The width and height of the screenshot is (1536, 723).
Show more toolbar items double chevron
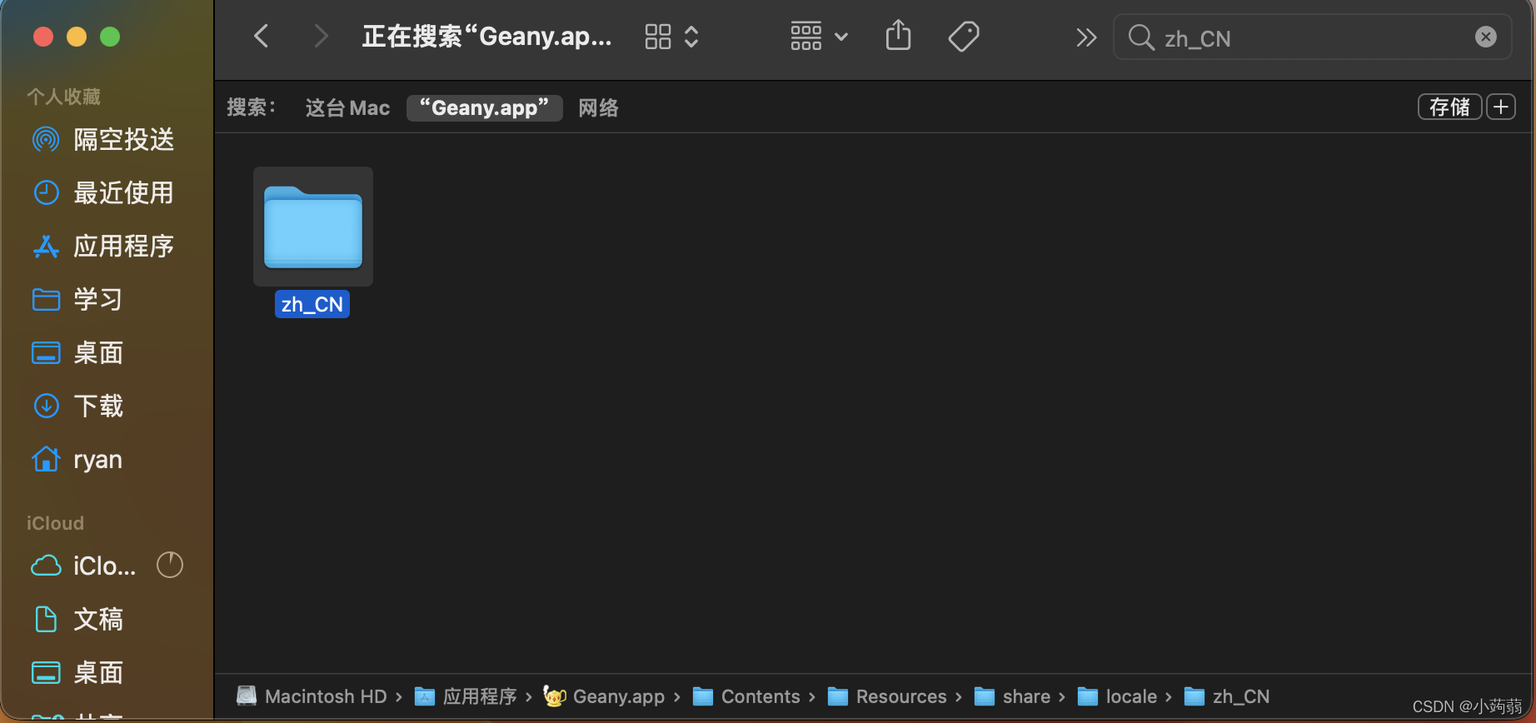(x=1086, y=37)
